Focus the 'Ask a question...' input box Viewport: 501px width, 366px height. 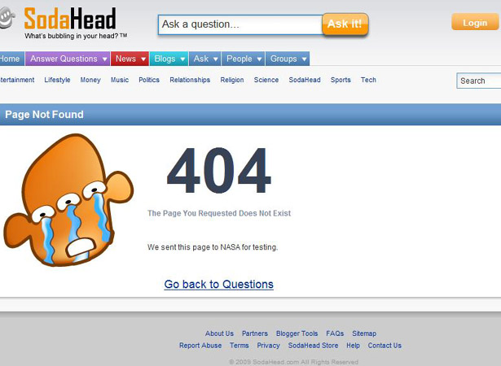coord(240,24)
